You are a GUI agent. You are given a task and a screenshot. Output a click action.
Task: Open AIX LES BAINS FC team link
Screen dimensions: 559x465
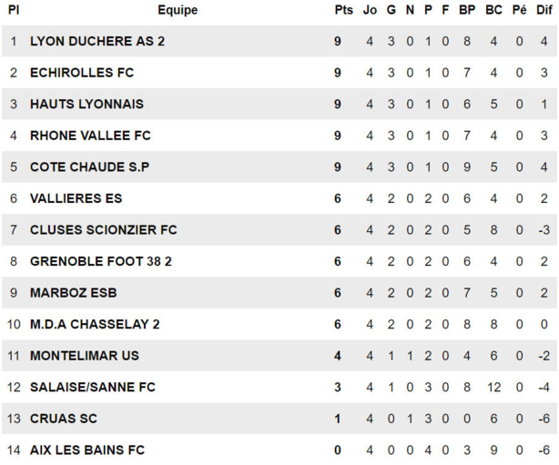[86, 450]
